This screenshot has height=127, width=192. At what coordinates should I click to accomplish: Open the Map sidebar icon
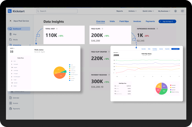click(x=11, y=34)
